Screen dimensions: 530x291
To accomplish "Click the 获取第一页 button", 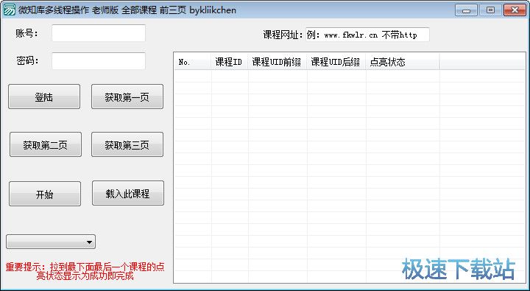I will [x=127, y=97].
